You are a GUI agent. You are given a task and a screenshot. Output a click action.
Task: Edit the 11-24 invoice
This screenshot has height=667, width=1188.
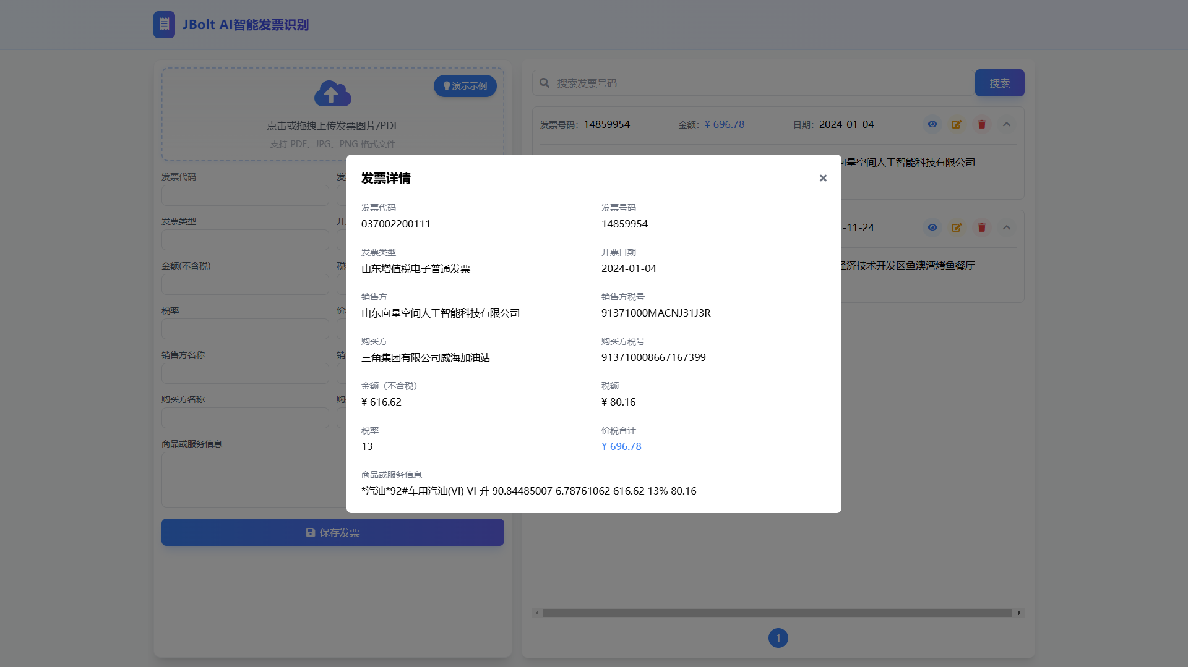tap(957, 227)
